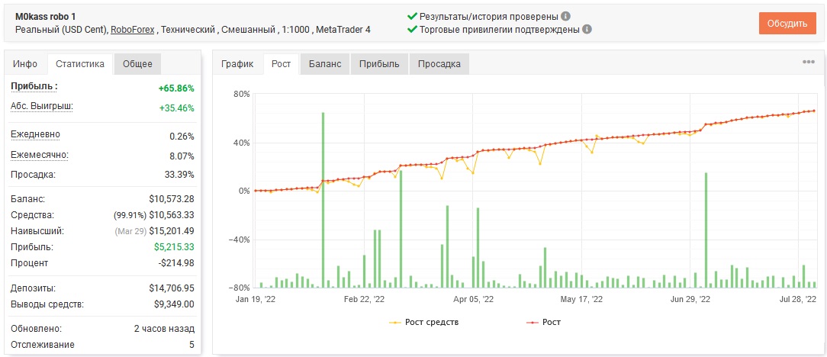Click the $10,573.28 balance value
This screenshot has width=827, height=357.
pyautogui.click(x=172, y=199)
